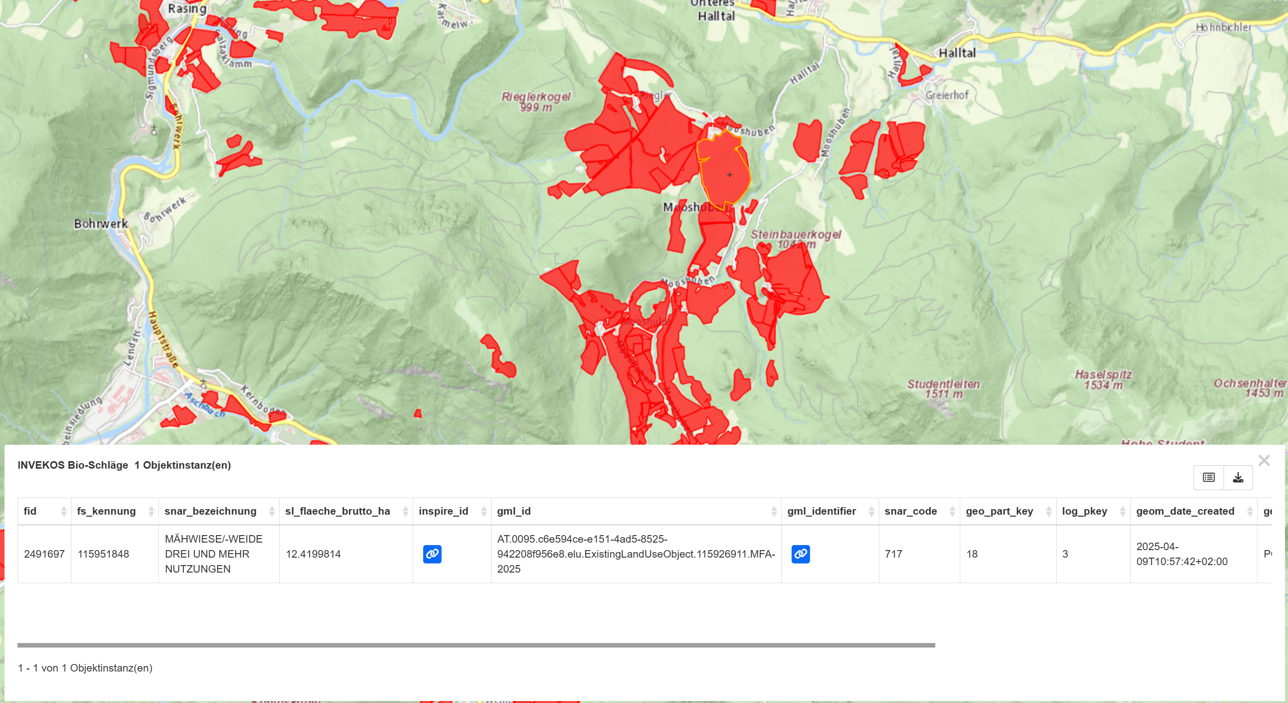This screenshot has width=1288, height=703.
Task: Click the horizontal table scrollbar
Action: click(x=476, y=645)
